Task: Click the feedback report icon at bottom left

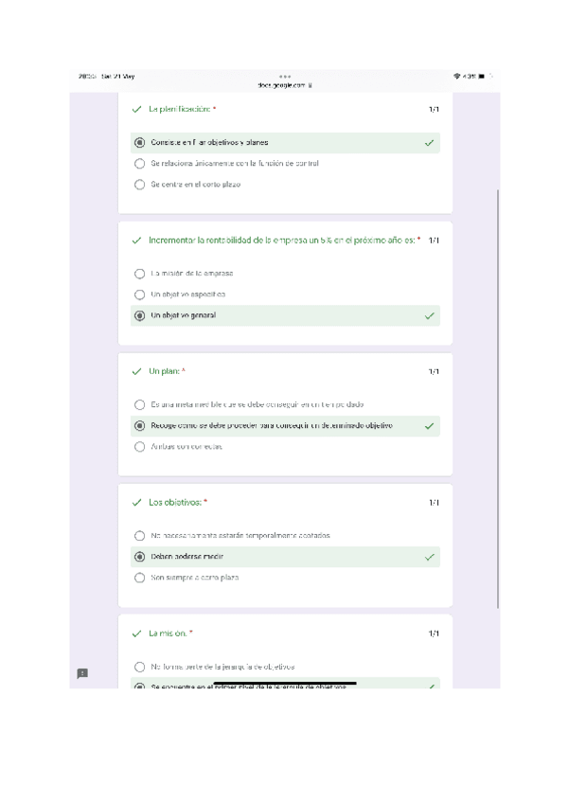Action: click(82, 673)
